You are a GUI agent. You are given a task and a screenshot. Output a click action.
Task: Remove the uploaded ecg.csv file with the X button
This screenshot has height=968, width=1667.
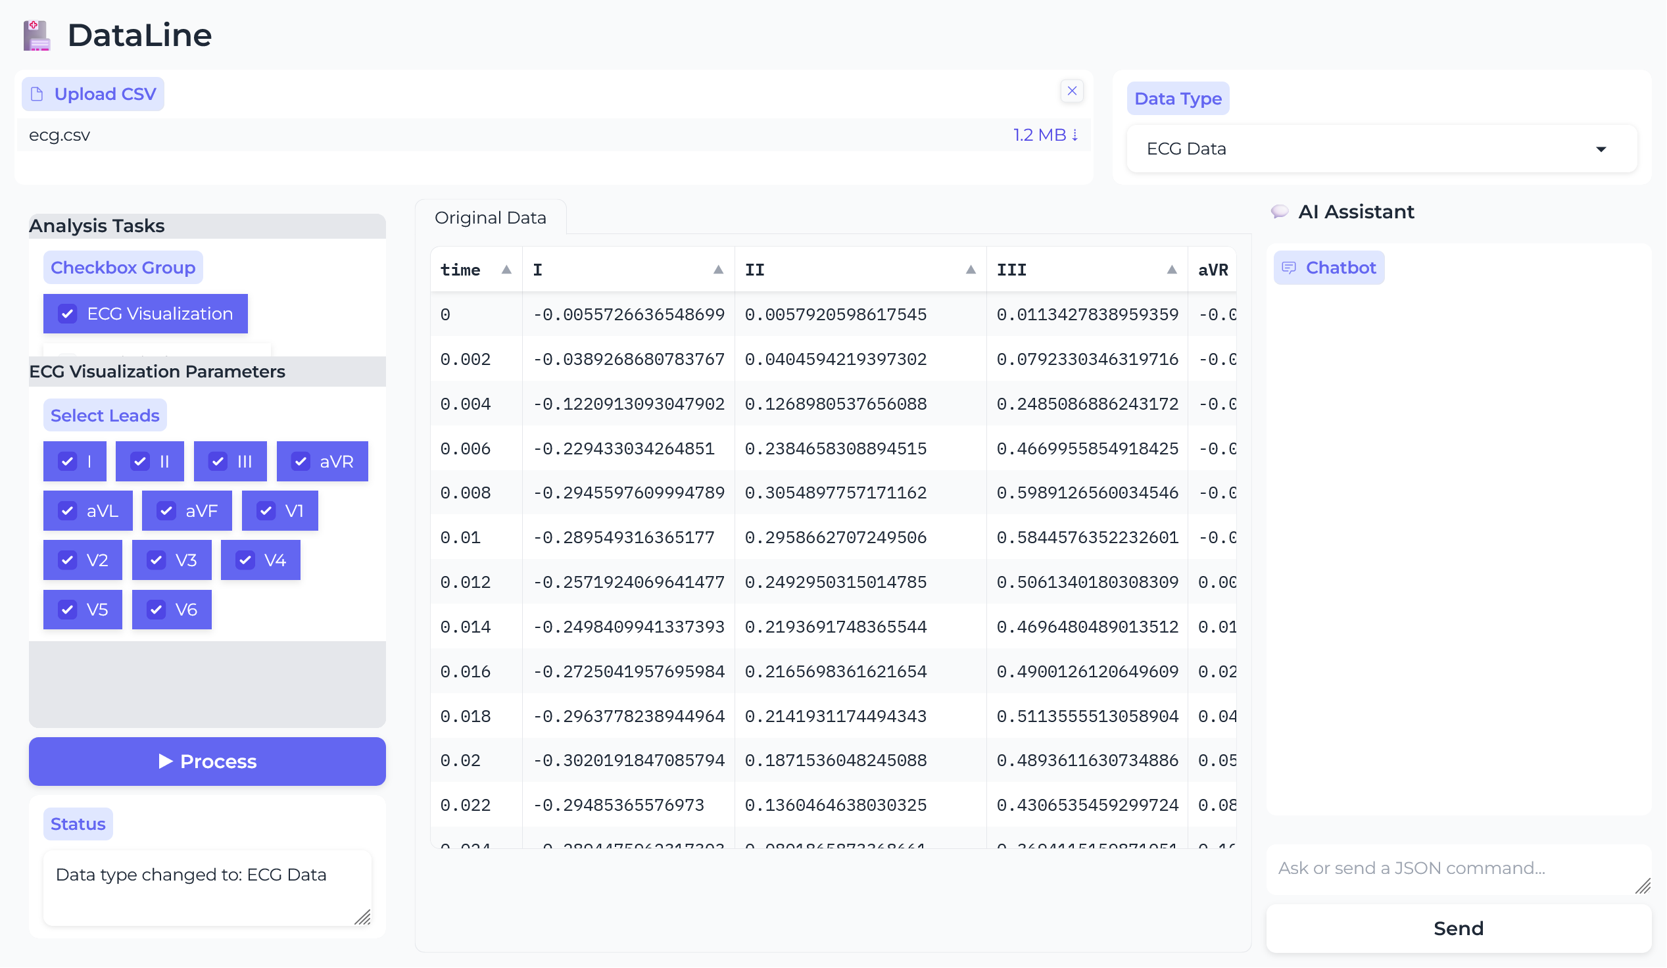[1072, 91]
